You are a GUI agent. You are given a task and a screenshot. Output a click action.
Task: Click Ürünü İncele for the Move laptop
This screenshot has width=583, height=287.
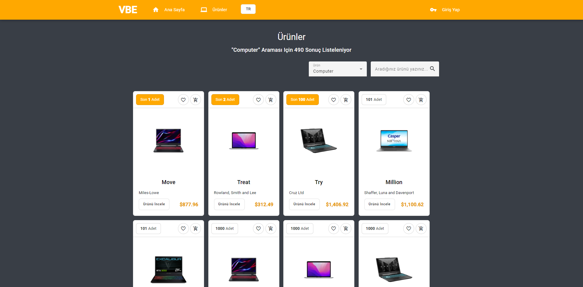coord(154,204)
